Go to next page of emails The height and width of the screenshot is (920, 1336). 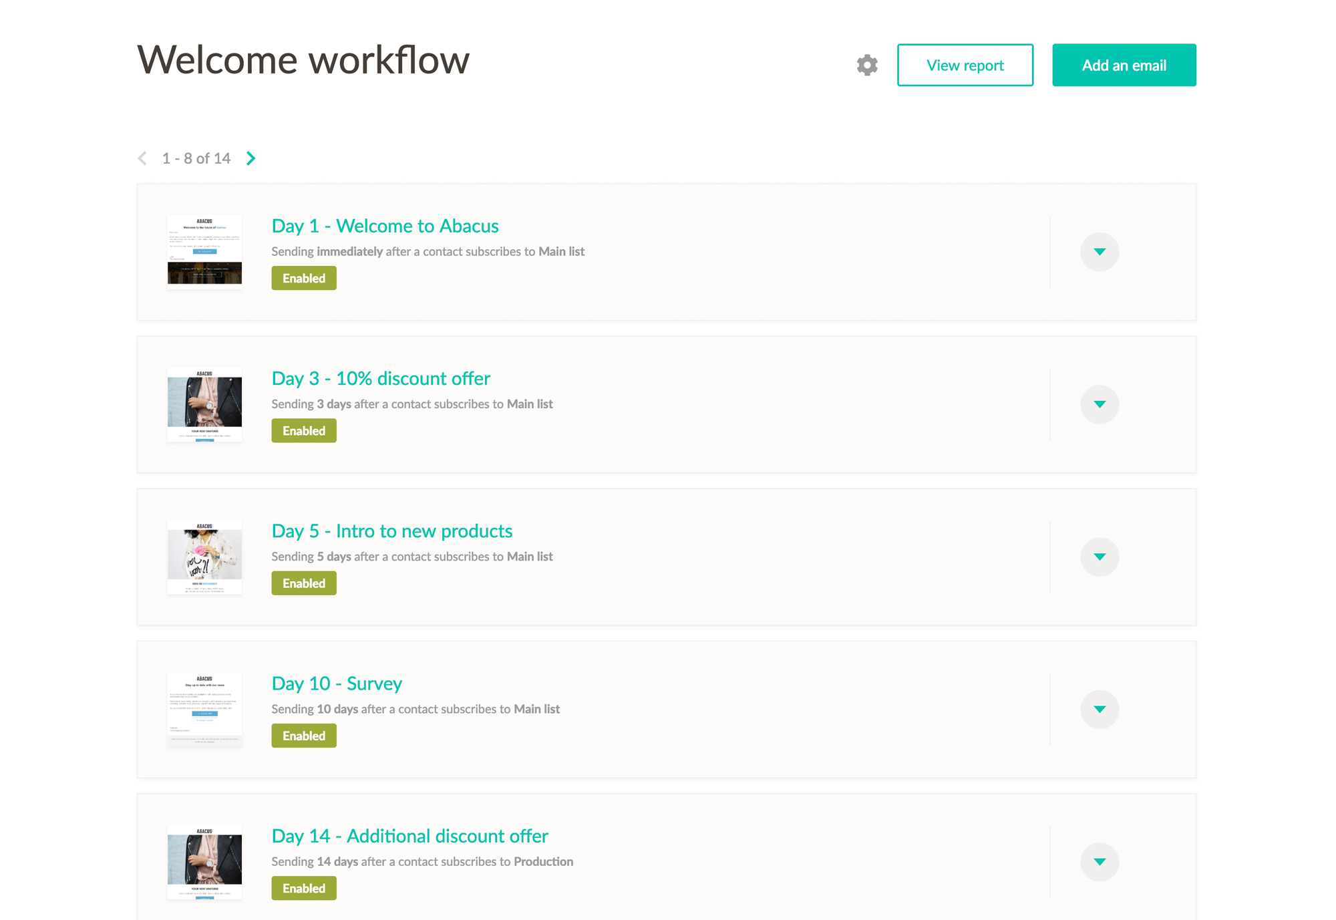(x=251, y=158)
